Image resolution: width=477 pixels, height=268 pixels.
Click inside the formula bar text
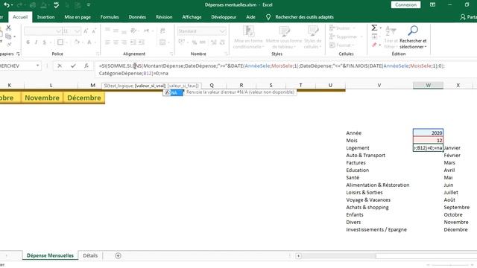(271, 69)
